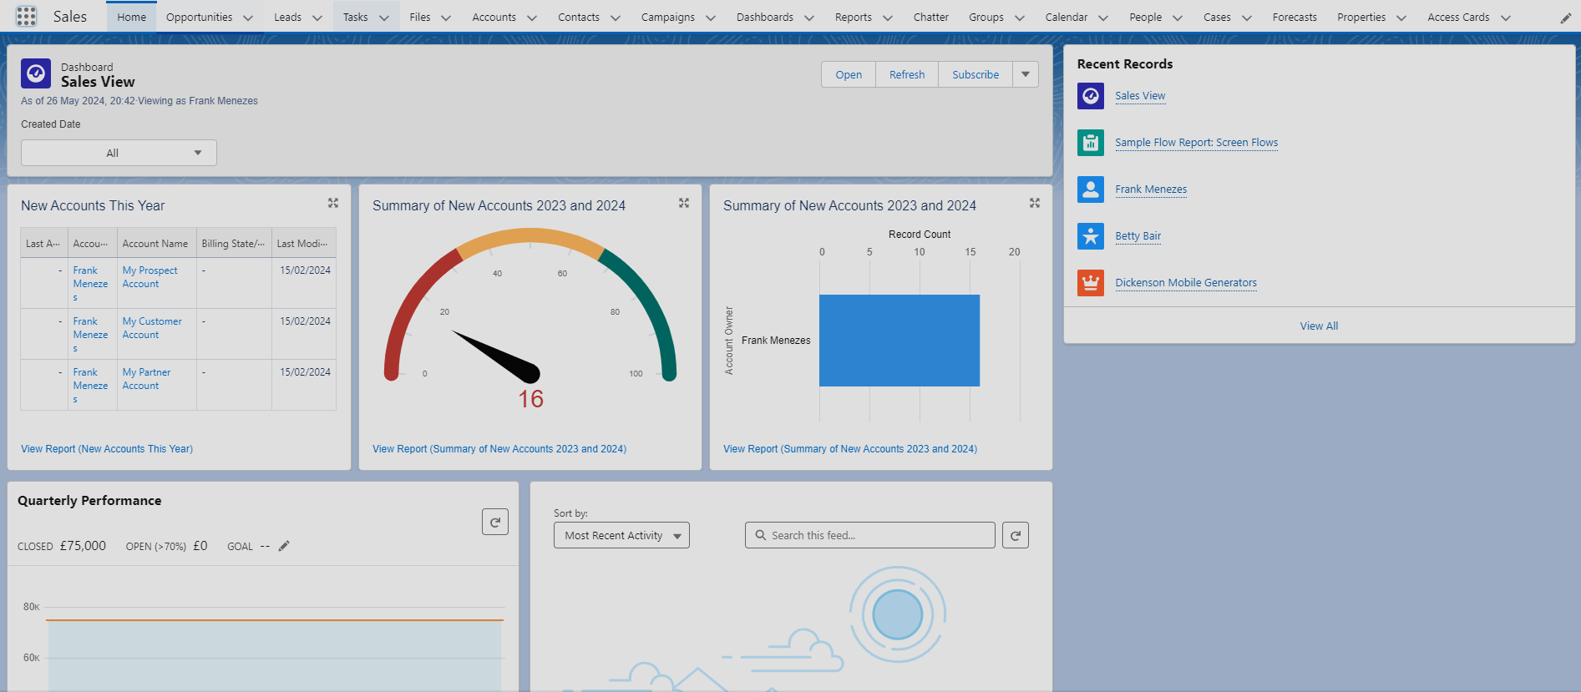Click the gauge chart needle value 16

(x=530, y=399)
